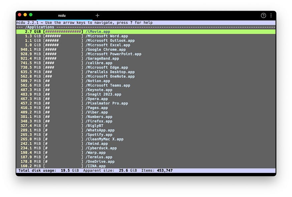292x197 pixels.
Task: Select the /Microsoft Edge.app entry
Action: [146, 68]
